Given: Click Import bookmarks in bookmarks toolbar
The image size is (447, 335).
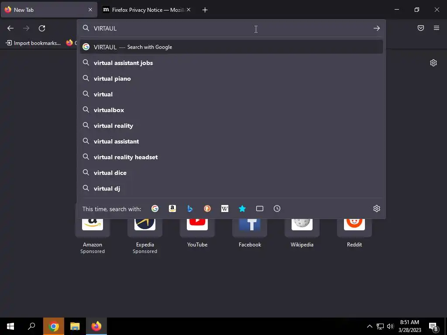Looking at the screenshot, I should point(33,43).
